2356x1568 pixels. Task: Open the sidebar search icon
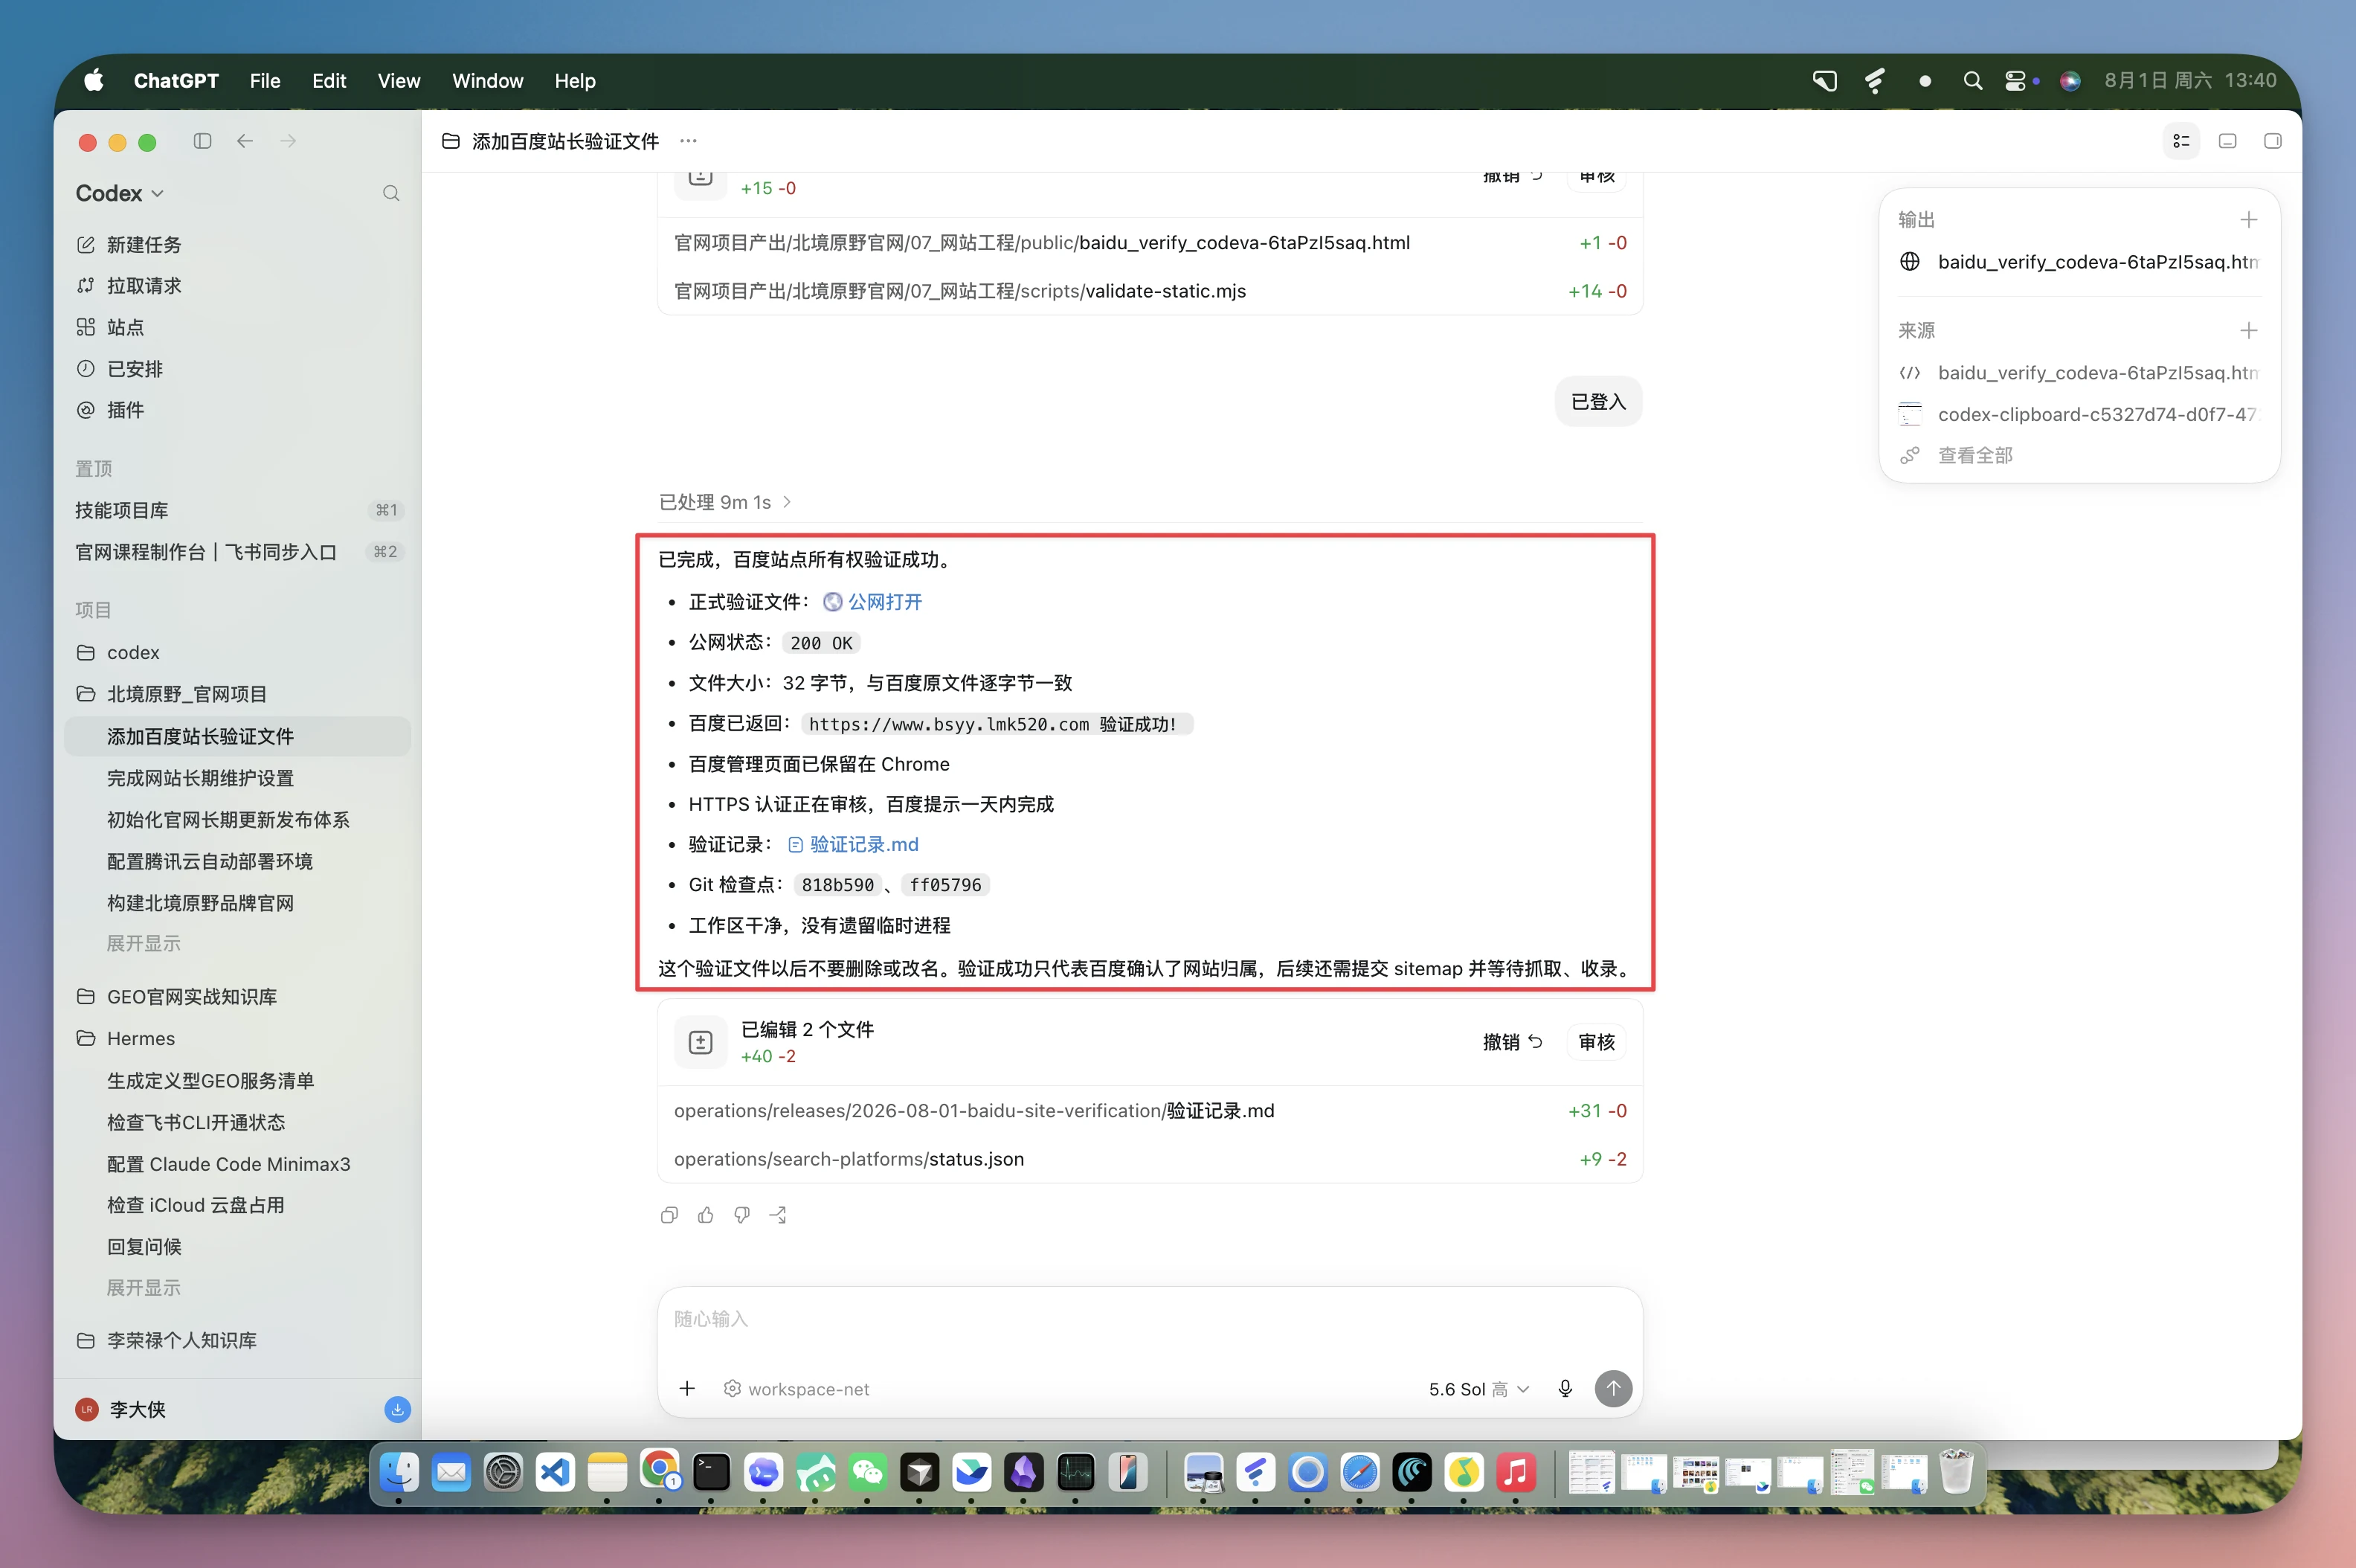(391, 193)
